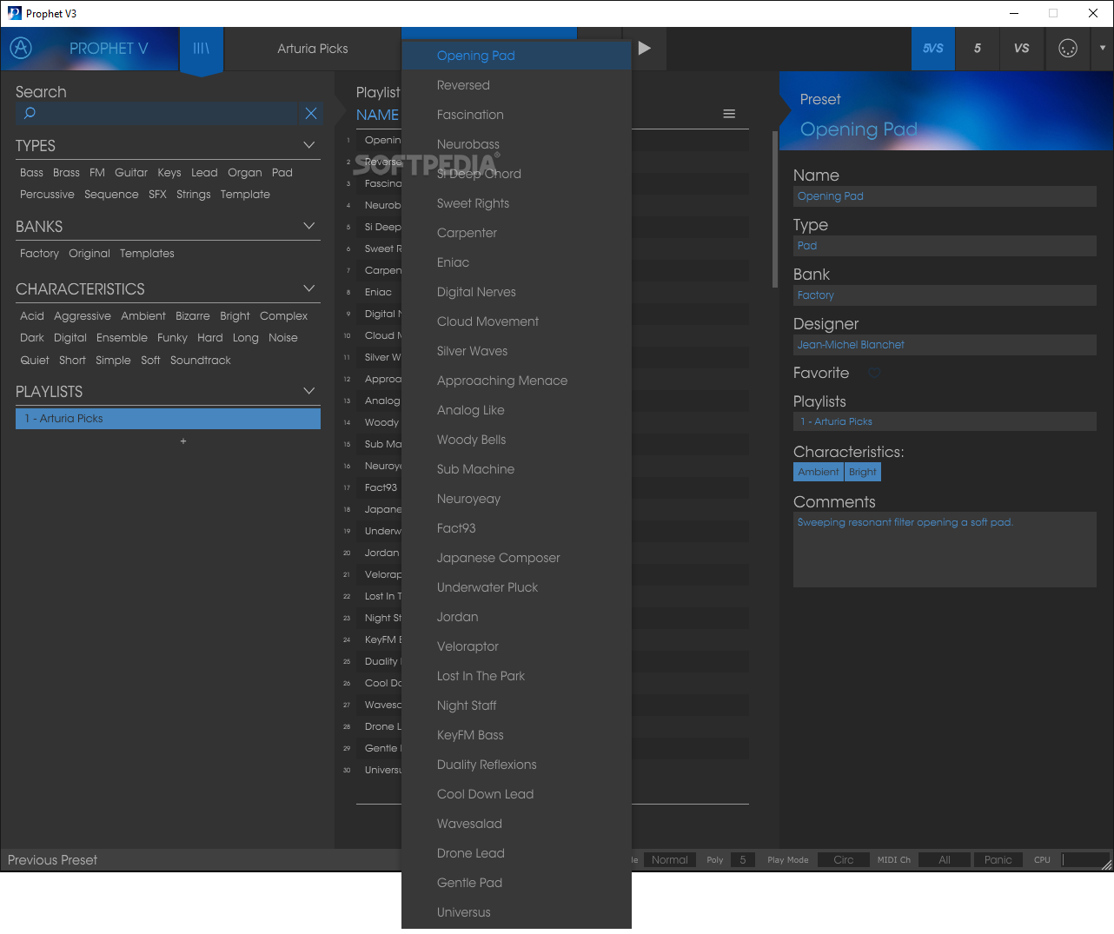This screenshot has height=934, width=1114.
Task: Click the playlist vertical scrollbar
Action: coord(775,209)
